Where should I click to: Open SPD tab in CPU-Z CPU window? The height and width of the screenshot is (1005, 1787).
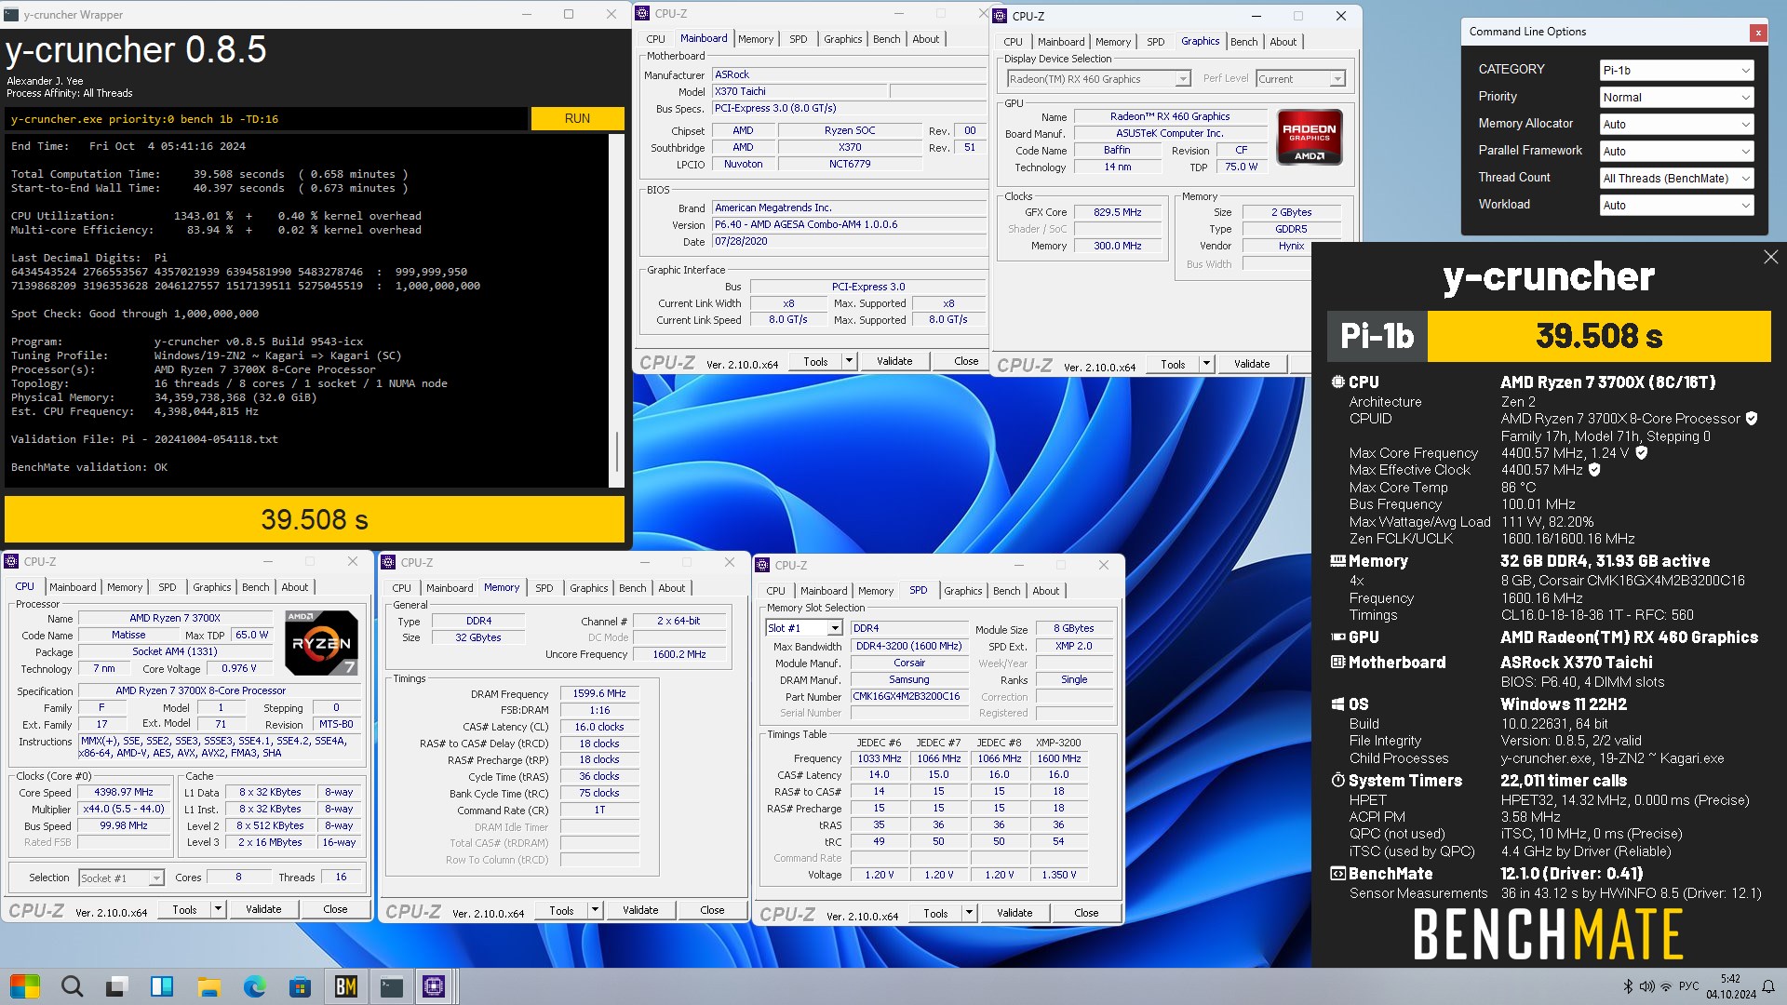[167, 587]
